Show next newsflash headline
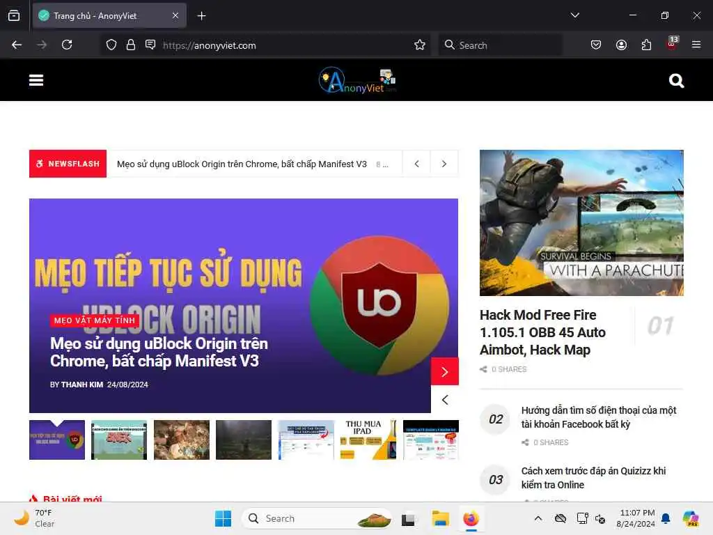Screen dimensions: 713x535 point(444,164)
